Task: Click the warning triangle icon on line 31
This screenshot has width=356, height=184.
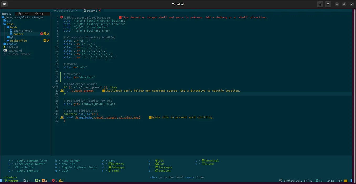Action: pos(62,117)
